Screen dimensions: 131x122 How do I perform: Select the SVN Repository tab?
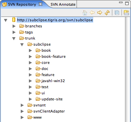pyautogui.click(x=22, y=4)
